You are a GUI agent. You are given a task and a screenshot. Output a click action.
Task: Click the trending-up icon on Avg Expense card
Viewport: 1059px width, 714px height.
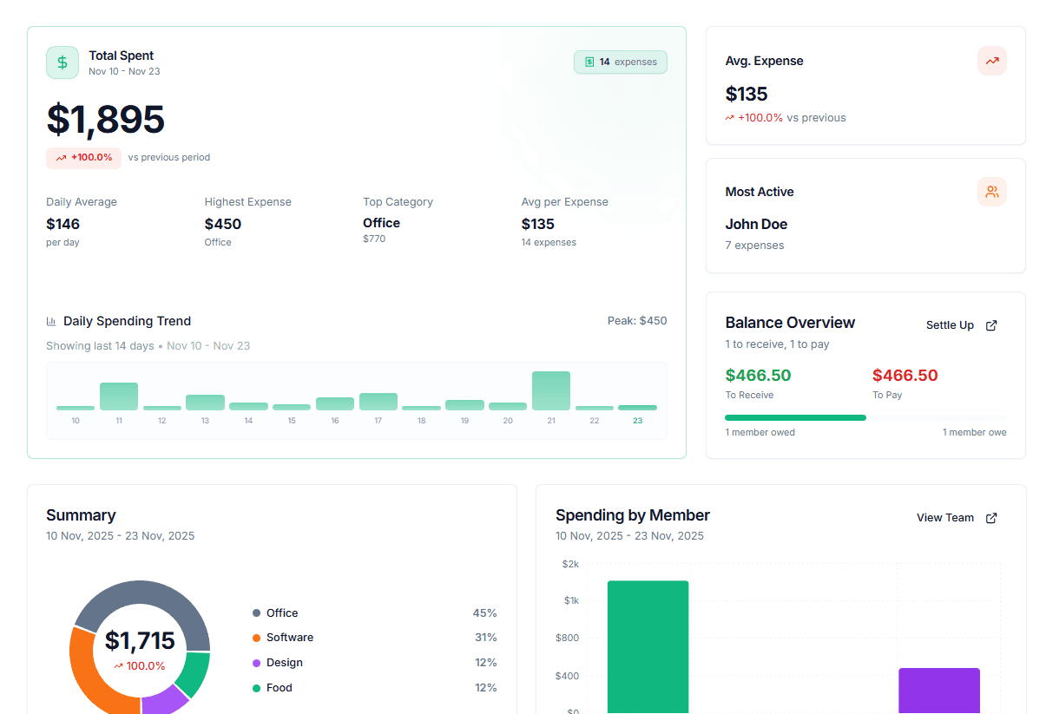[991, 61]
